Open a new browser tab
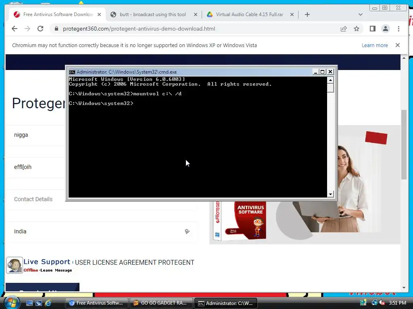Viewport: 413px width, 309px height. pyautogui.click(x=307, y=14)
